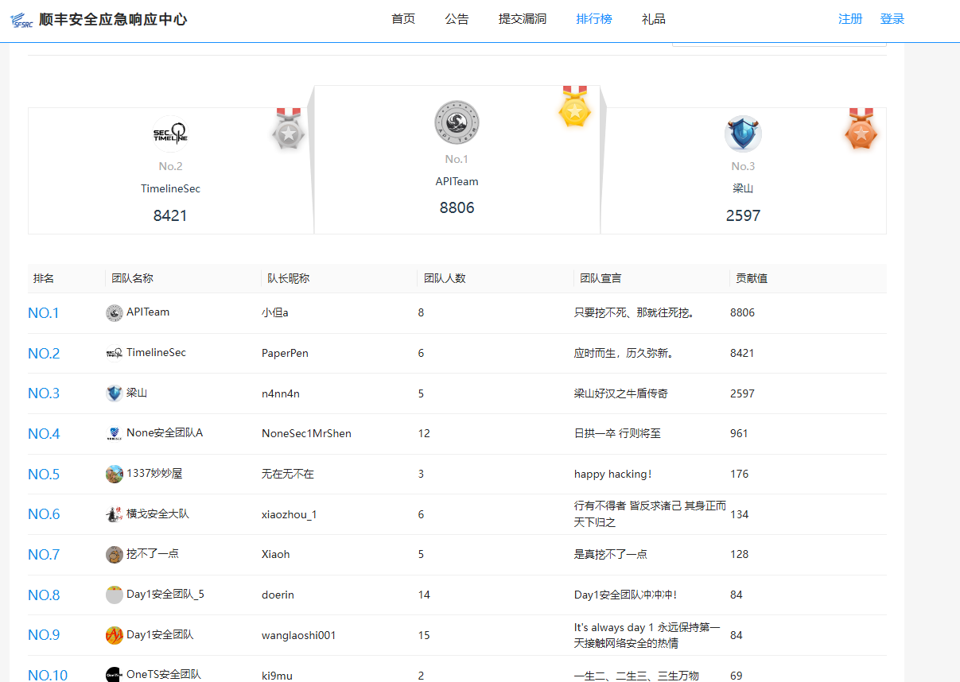Click the 梁山 shield avatar in the No.3 card
This screenshot has height=682, width=960.
point(743,134)
